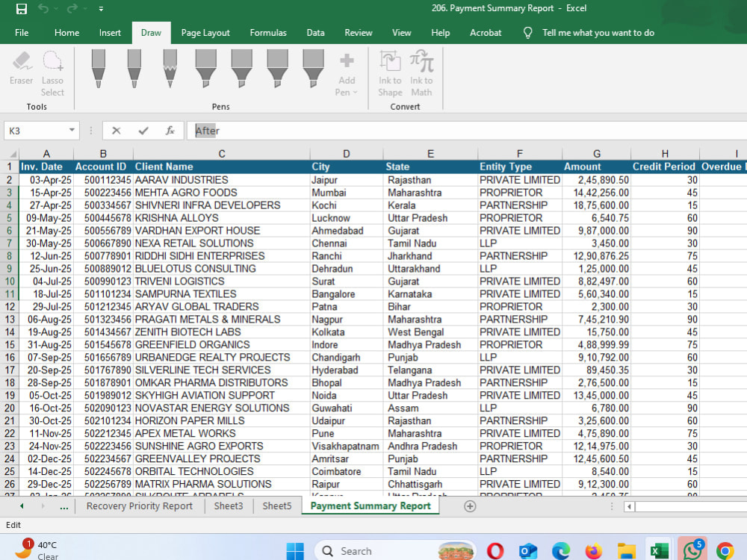
Task: Expand the Add Pen dropdown
Action: tap(347, 74)
